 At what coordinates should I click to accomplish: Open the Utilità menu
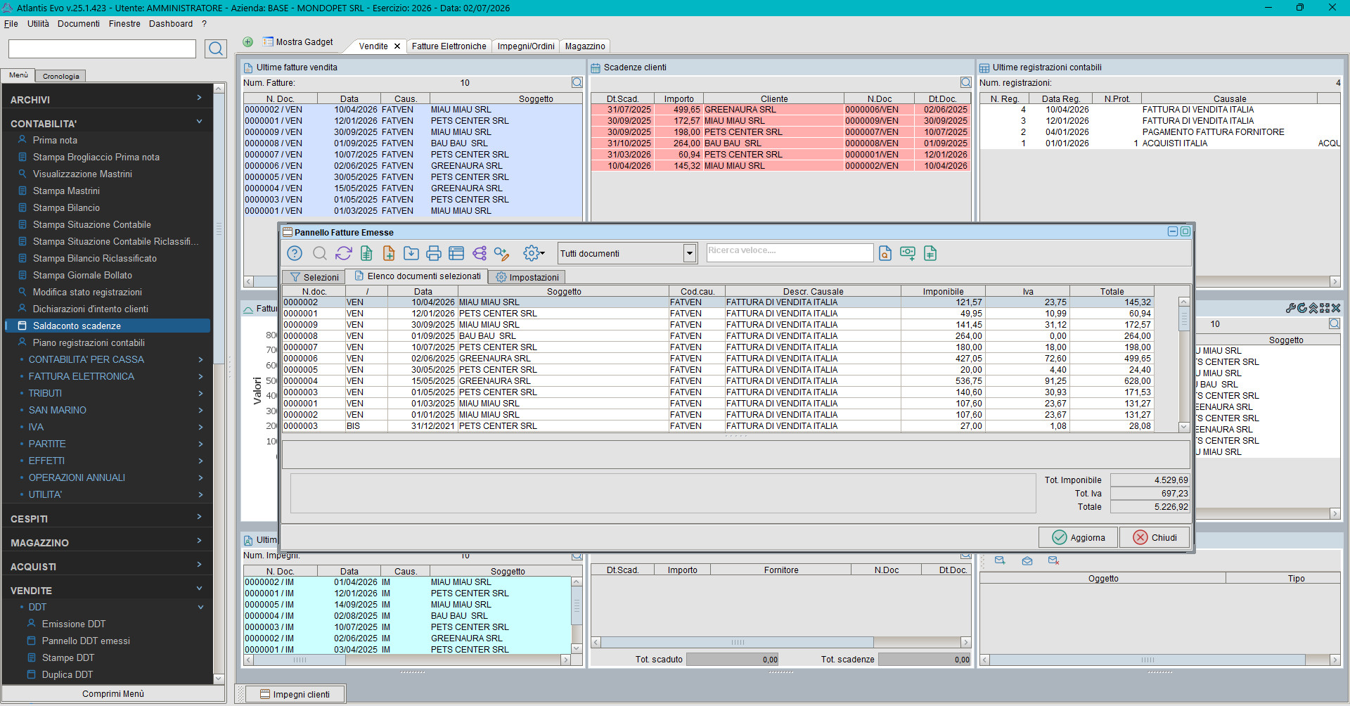click(x=38, y=24)
